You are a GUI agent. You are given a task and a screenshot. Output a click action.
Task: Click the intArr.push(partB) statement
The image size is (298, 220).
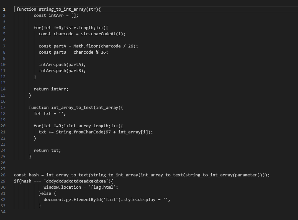click(x=62, y=70)
